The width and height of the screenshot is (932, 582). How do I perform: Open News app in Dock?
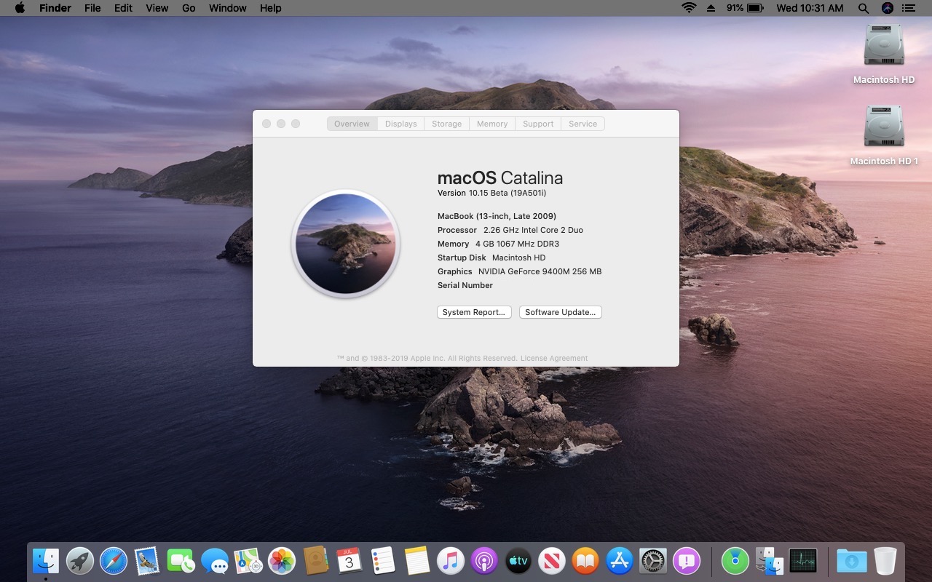pos(552,561)
